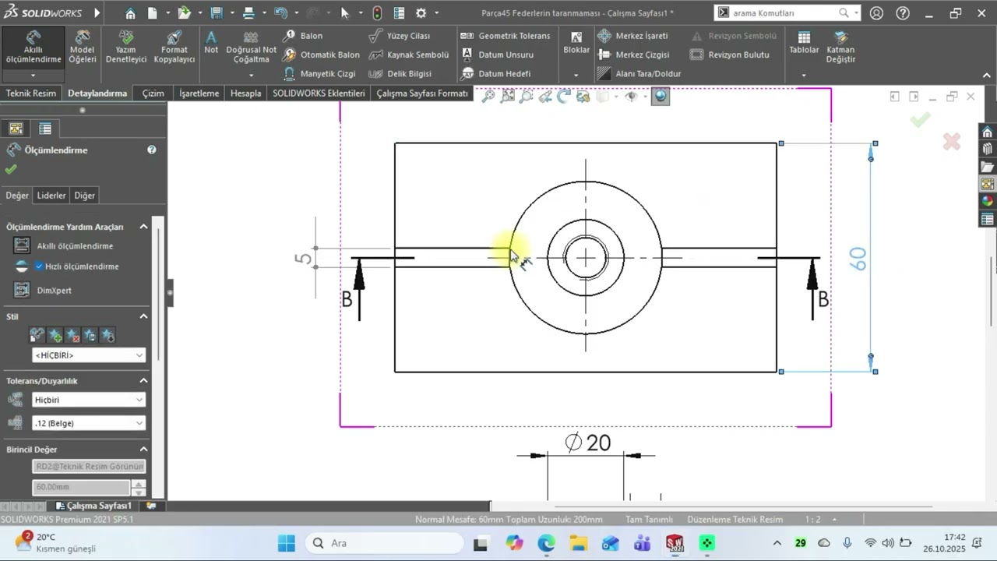Open the Delik Bilgisi tool
This screenshot has width=997, height=561.
(x=400, y=73)
